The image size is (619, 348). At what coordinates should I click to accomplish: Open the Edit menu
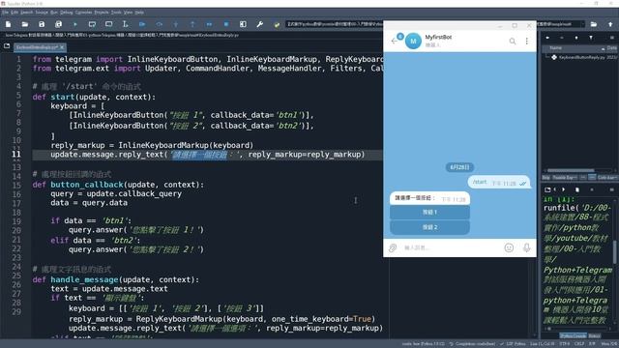pos(15,13)
